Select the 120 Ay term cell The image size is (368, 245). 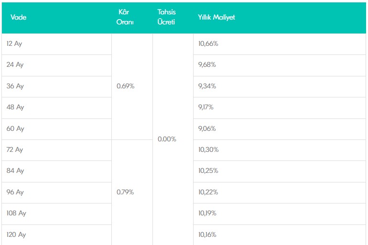pos(56,235)
